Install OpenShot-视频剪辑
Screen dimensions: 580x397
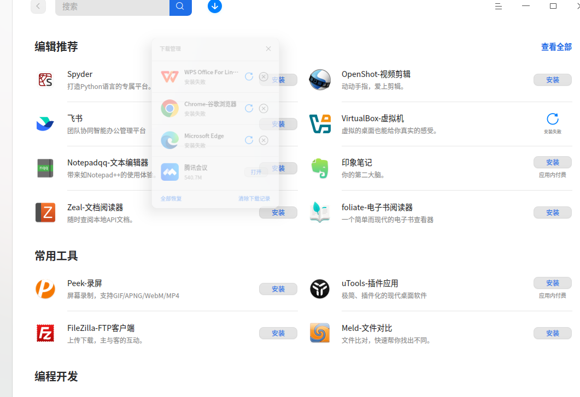553,80
